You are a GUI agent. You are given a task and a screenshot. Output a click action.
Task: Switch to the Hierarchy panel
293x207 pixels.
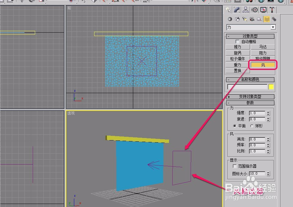pos(245,10)
